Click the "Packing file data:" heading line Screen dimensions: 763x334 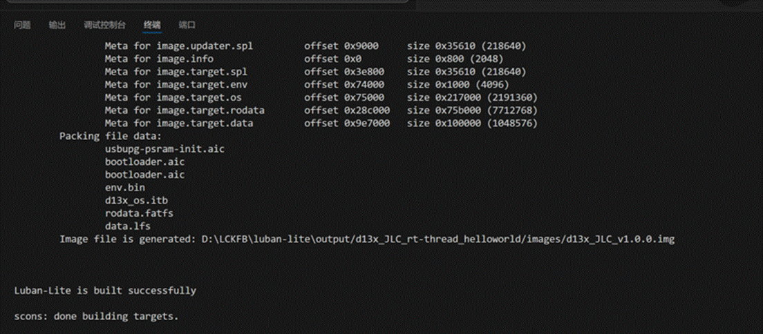(x=110, y=136)
